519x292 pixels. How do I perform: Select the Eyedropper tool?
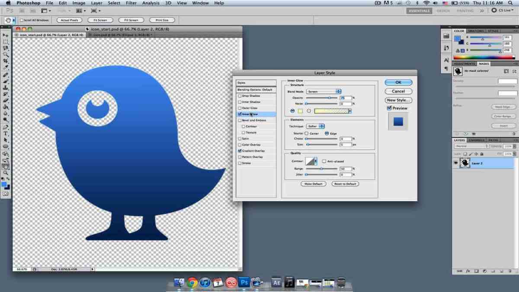click(6, 67)
